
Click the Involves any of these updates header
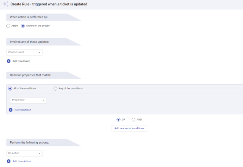[29, 42]
